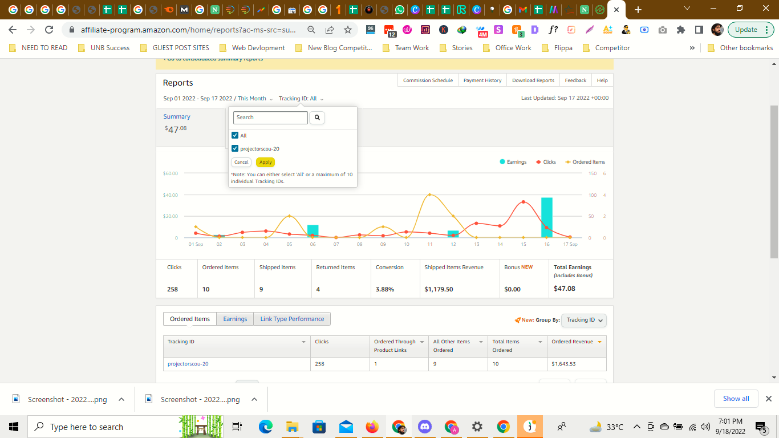Show hidden system tray icons

point(636,427)
